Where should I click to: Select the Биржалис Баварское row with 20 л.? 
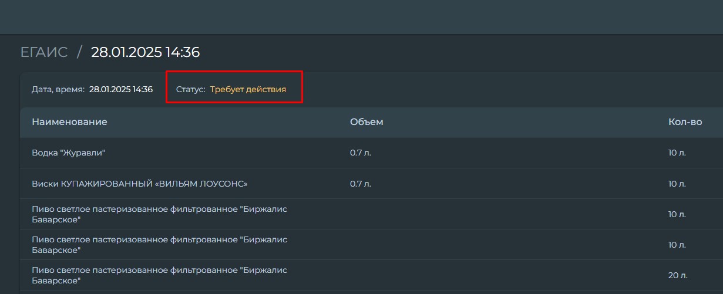(x=371, y=275)
